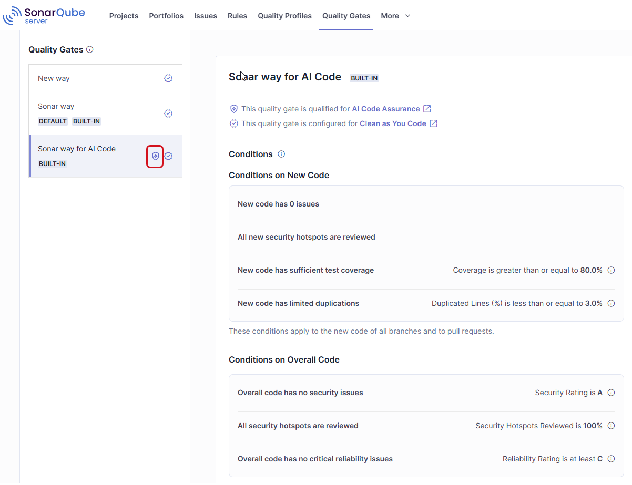Screen dimensions: 632x485
Task: Open the More navigation dropdown
Action: [x=395, y=16]
